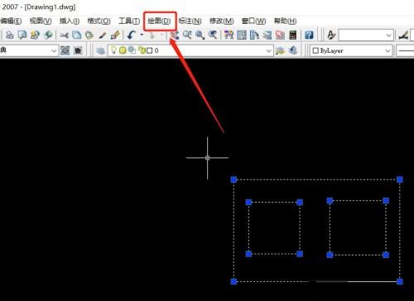Select the outer rectangle's bottom-left grip

click(x=233, y=281)
